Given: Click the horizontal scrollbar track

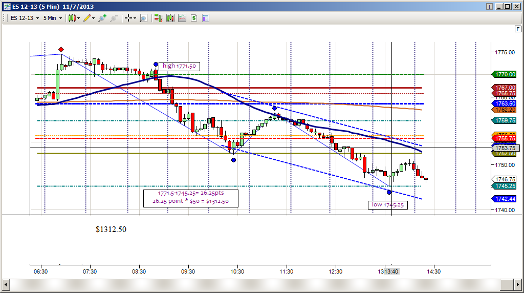Looking at the screenshot, I should [x=255, y=285].
